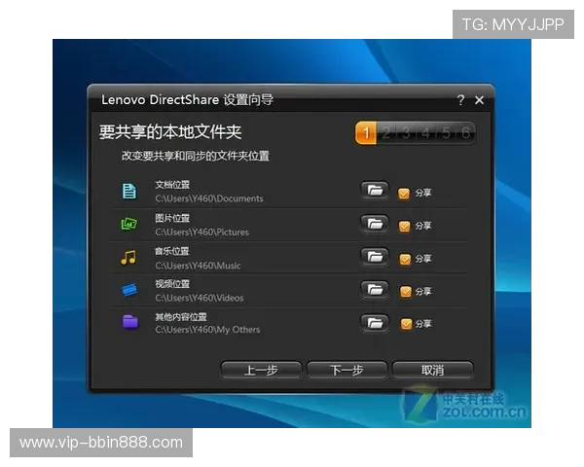The height and width of the screenshot is (467, 584).
Task: Proceed with the 下一步 button
Action: pyautogui.click(x=347, y=370)
